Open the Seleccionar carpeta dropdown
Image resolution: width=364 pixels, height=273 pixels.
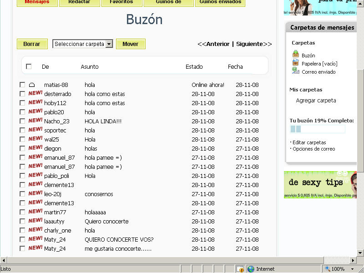[x=83, y=44]
